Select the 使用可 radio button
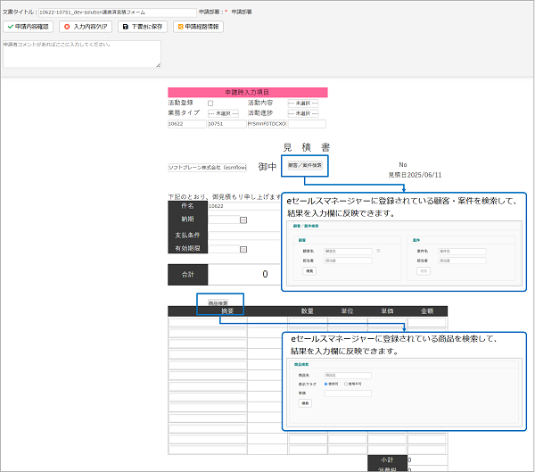This screenshot has height=472, width=535. [x=327, y=383]
